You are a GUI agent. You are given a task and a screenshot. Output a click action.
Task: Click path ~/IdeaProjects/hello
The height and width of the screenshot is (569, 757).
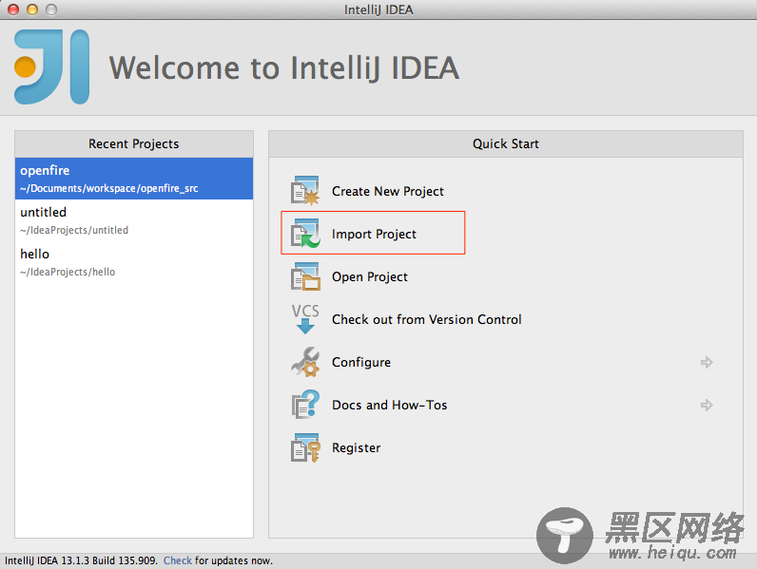[68, 272]
